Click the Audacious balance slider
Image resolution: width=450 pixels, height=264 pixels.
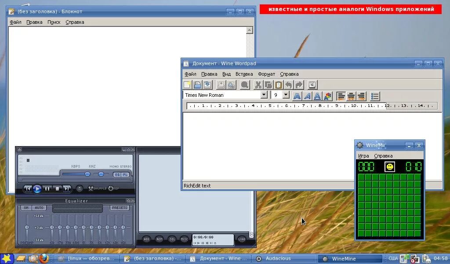click(x=101, y=174)
